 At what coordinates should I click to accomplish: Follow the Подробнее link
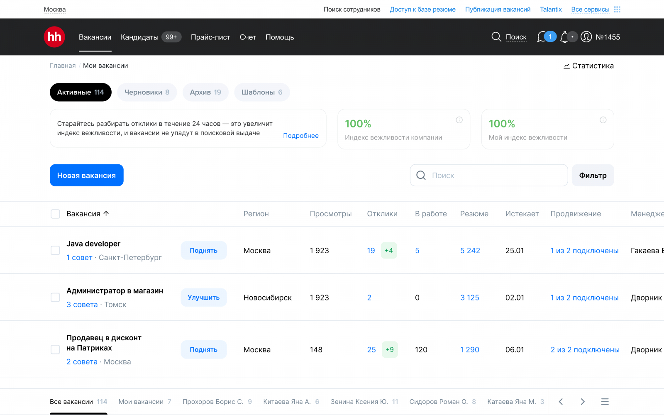(x=300, y=136)
